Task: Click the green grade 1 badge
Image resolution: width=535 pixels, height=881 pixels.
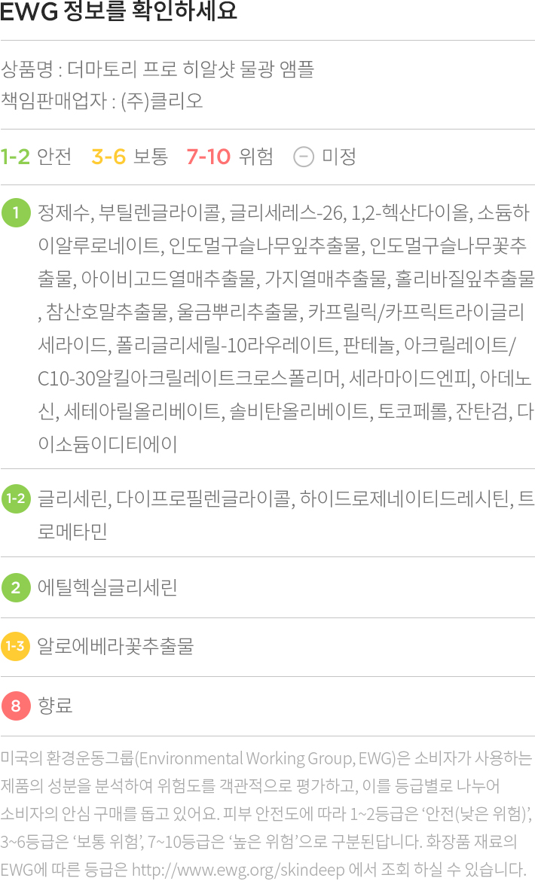Action: click(16, 213)
